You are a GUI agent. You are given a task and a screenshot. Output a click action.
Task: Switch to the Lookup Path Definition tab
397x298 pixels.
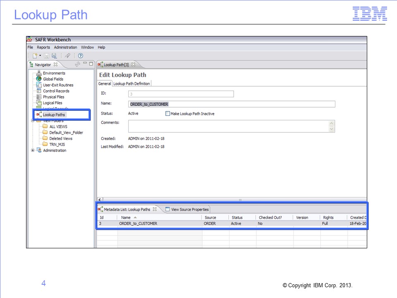(x=132, y=84)
